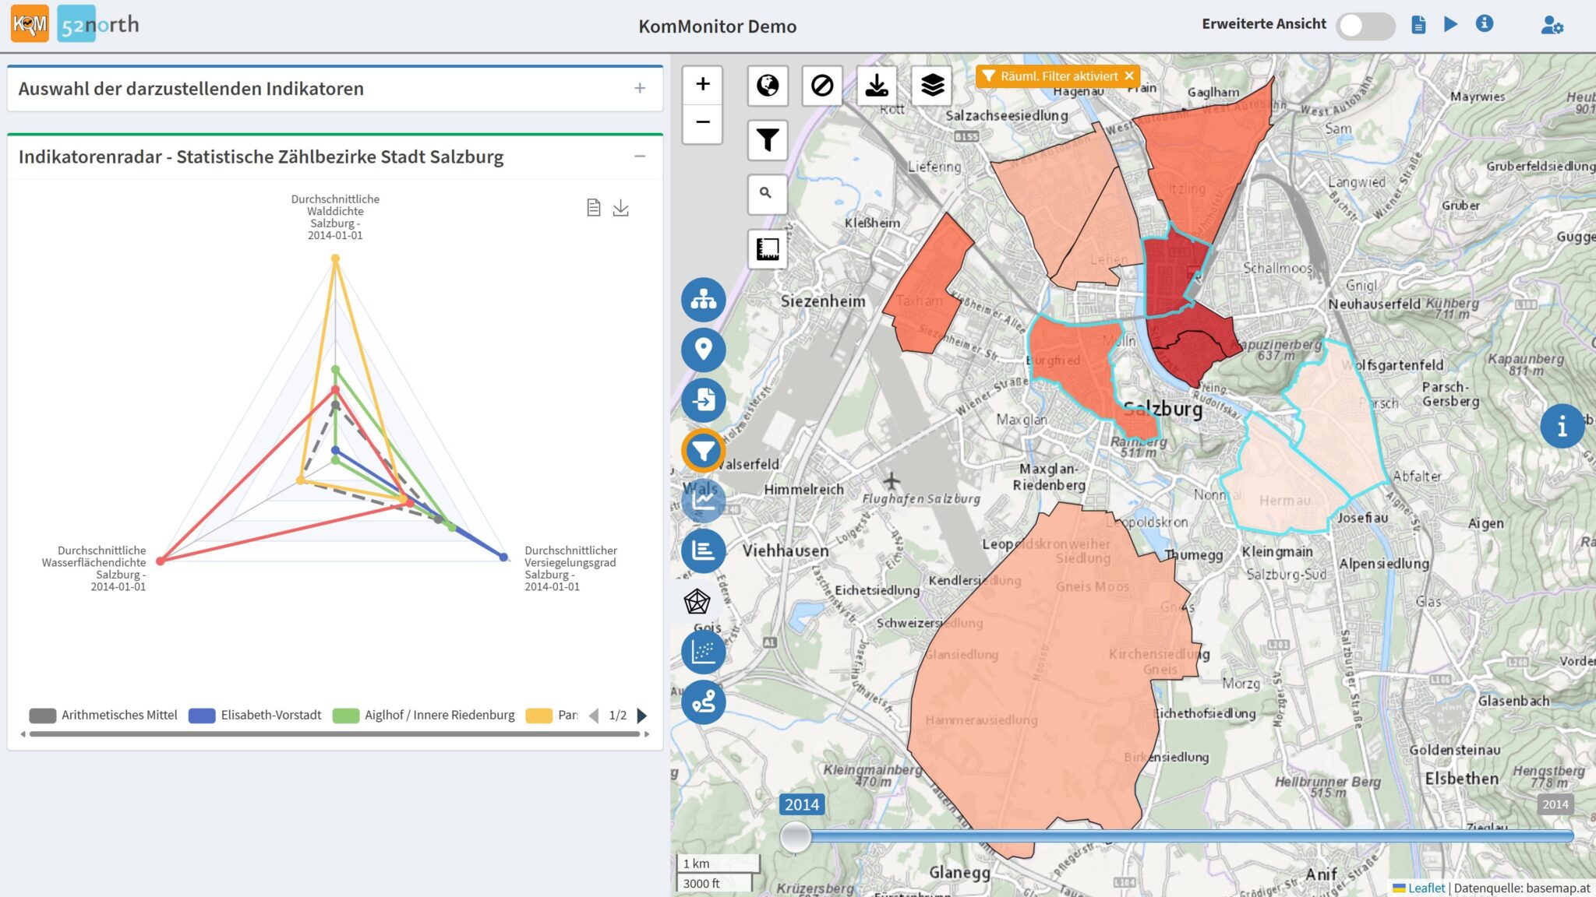Click the black funnel filter icon on the map
Screen dimensions: 1596x897
768,140
